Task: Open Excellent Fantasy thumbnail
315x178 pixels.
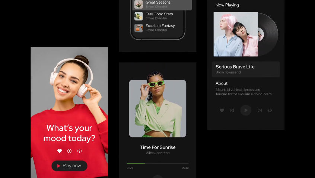Action: coord(139,28)
